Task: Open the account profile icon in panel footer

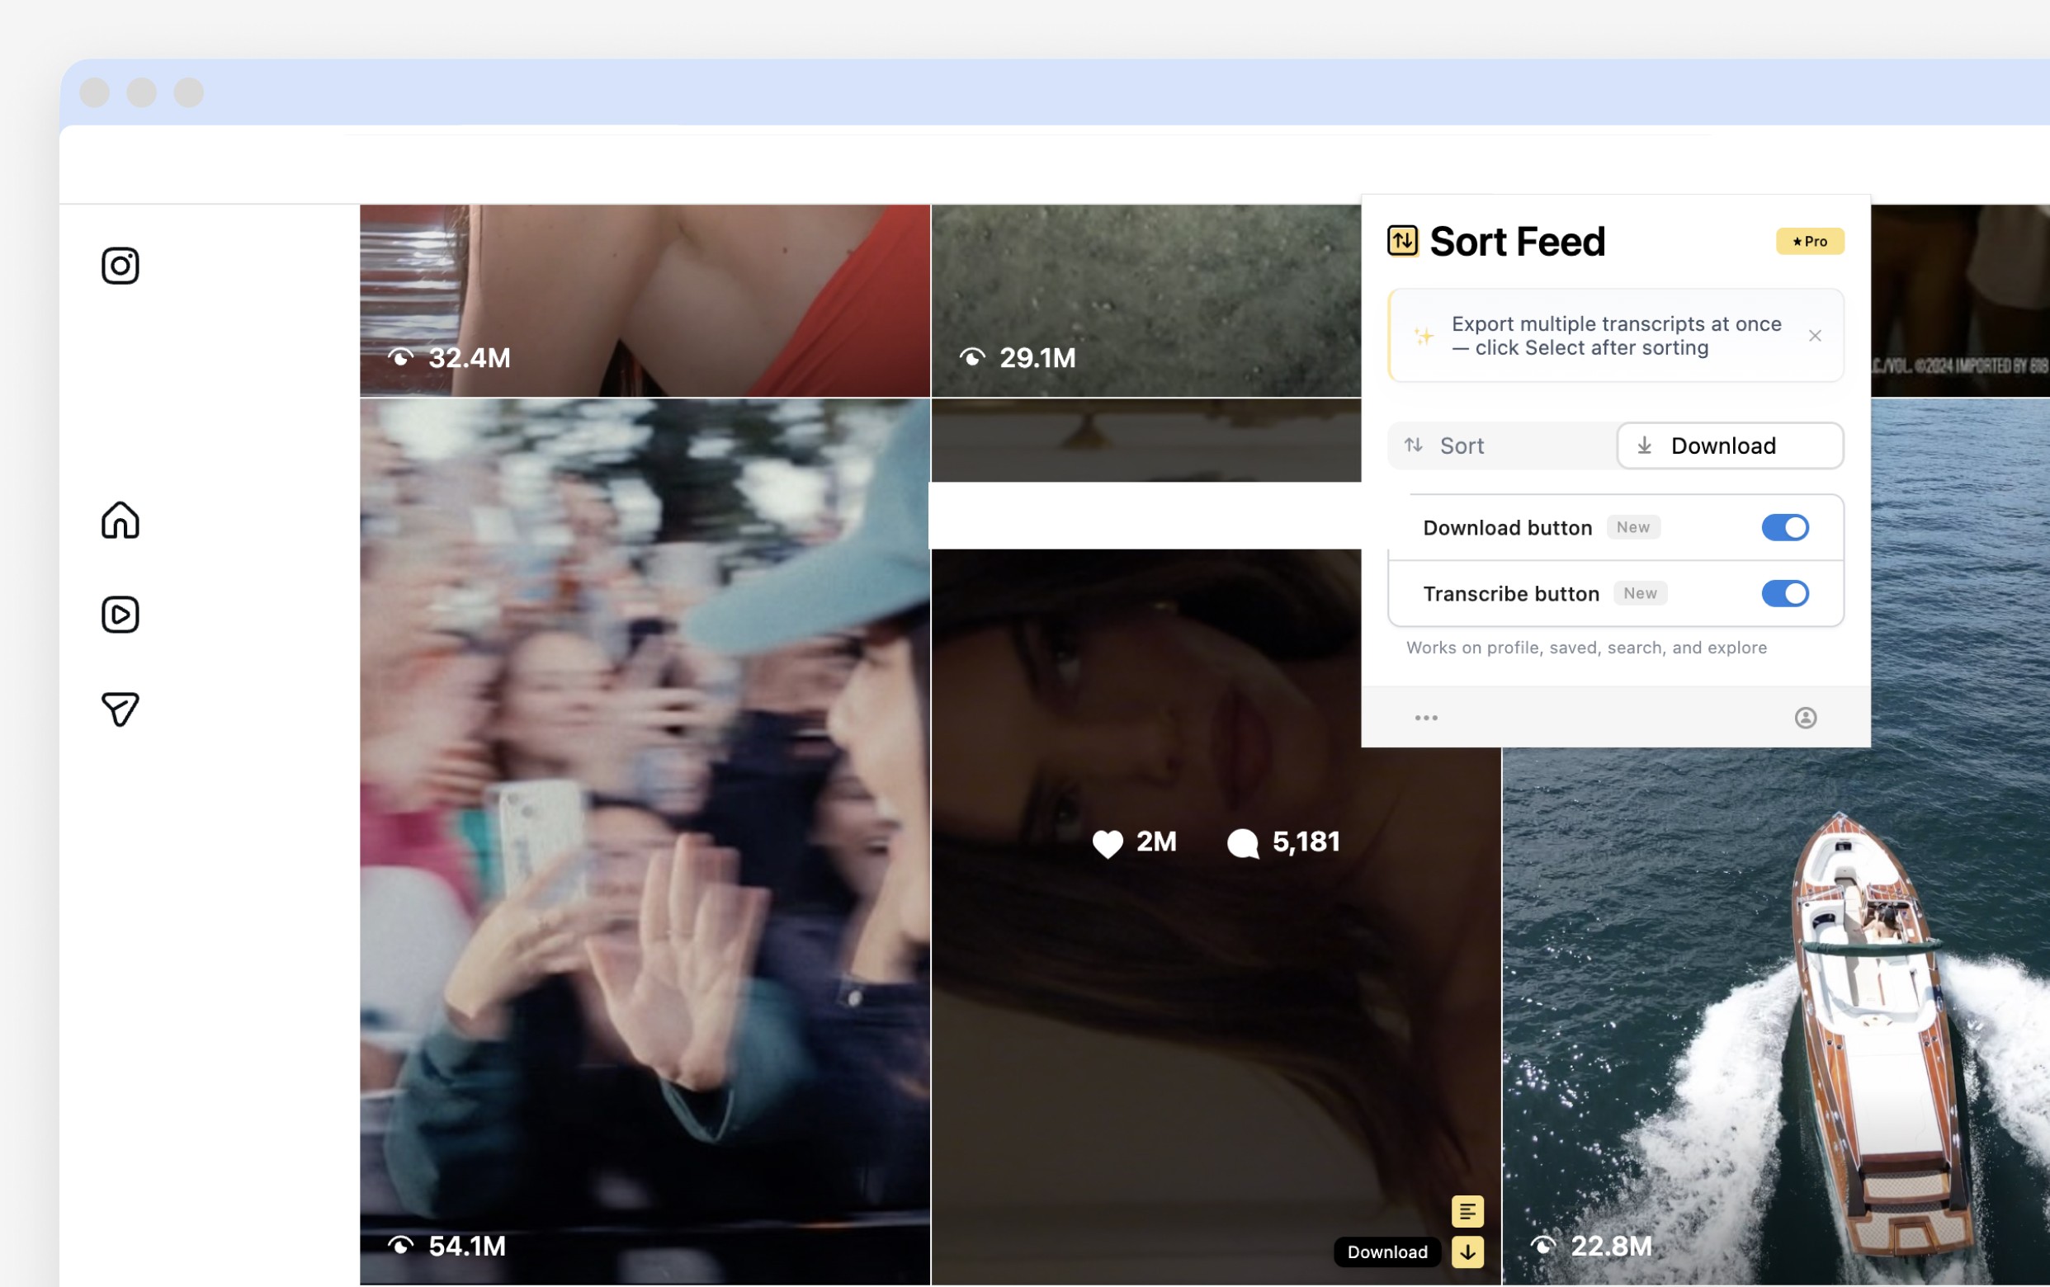Action: (x=1805, y=718)
